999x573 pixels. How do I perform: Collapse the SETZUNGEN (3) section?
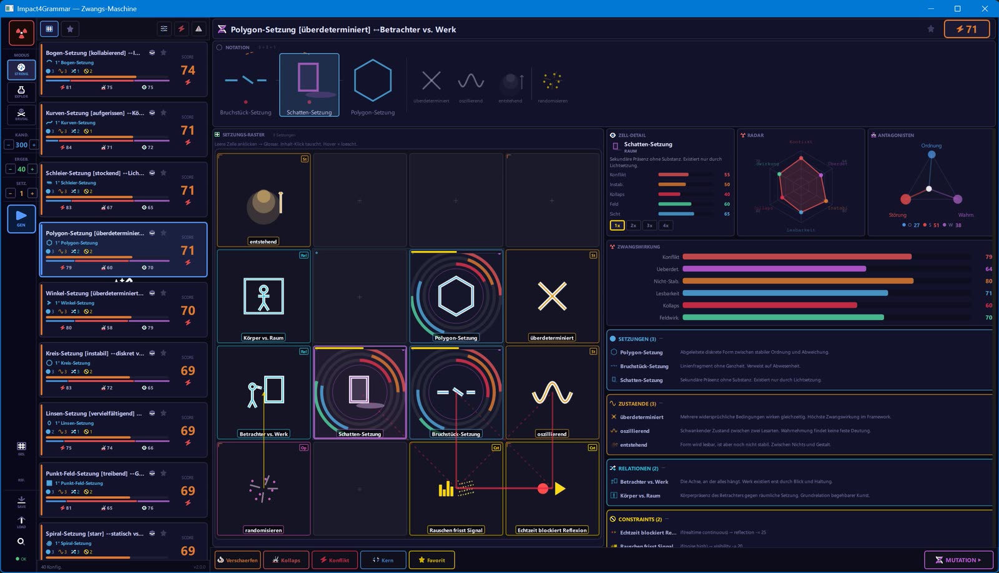click(661, 339)
